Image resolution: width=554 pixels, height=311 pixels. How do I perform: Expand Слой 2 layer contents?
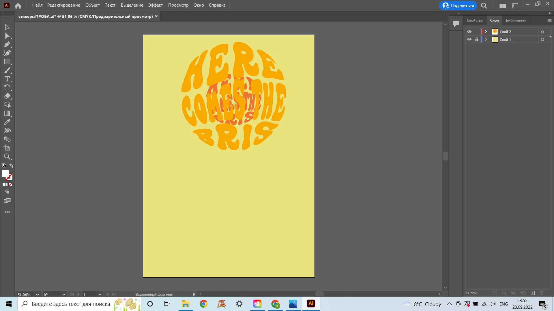point(486,32)
